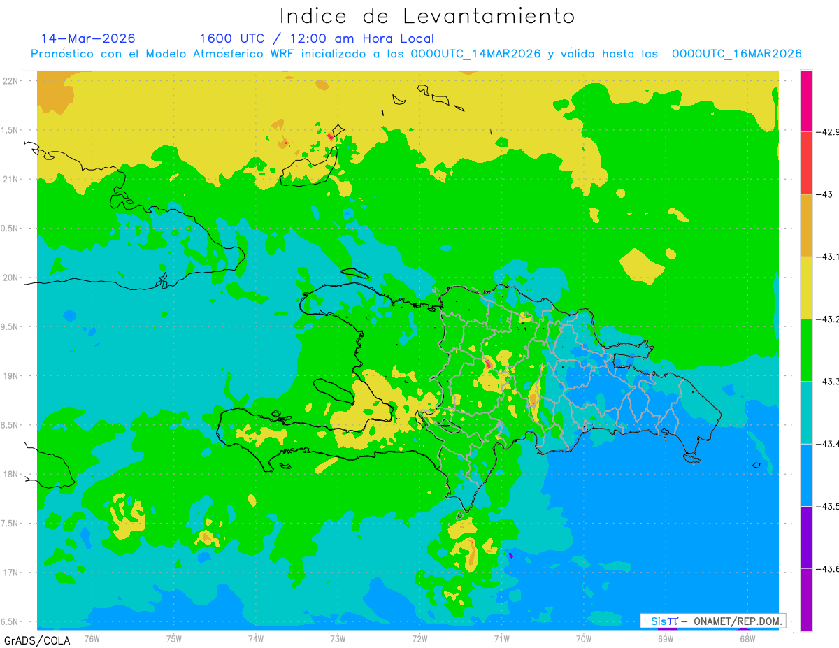Click the title 'Indice de Levantamiento'
This screenshot has width=839, height=648.
coord(427,16)
